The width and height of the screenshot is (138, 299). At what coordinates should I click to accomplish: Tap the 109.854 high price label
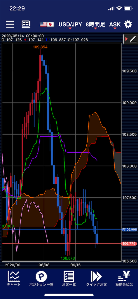pyautogui.click(x=40, y=47)
